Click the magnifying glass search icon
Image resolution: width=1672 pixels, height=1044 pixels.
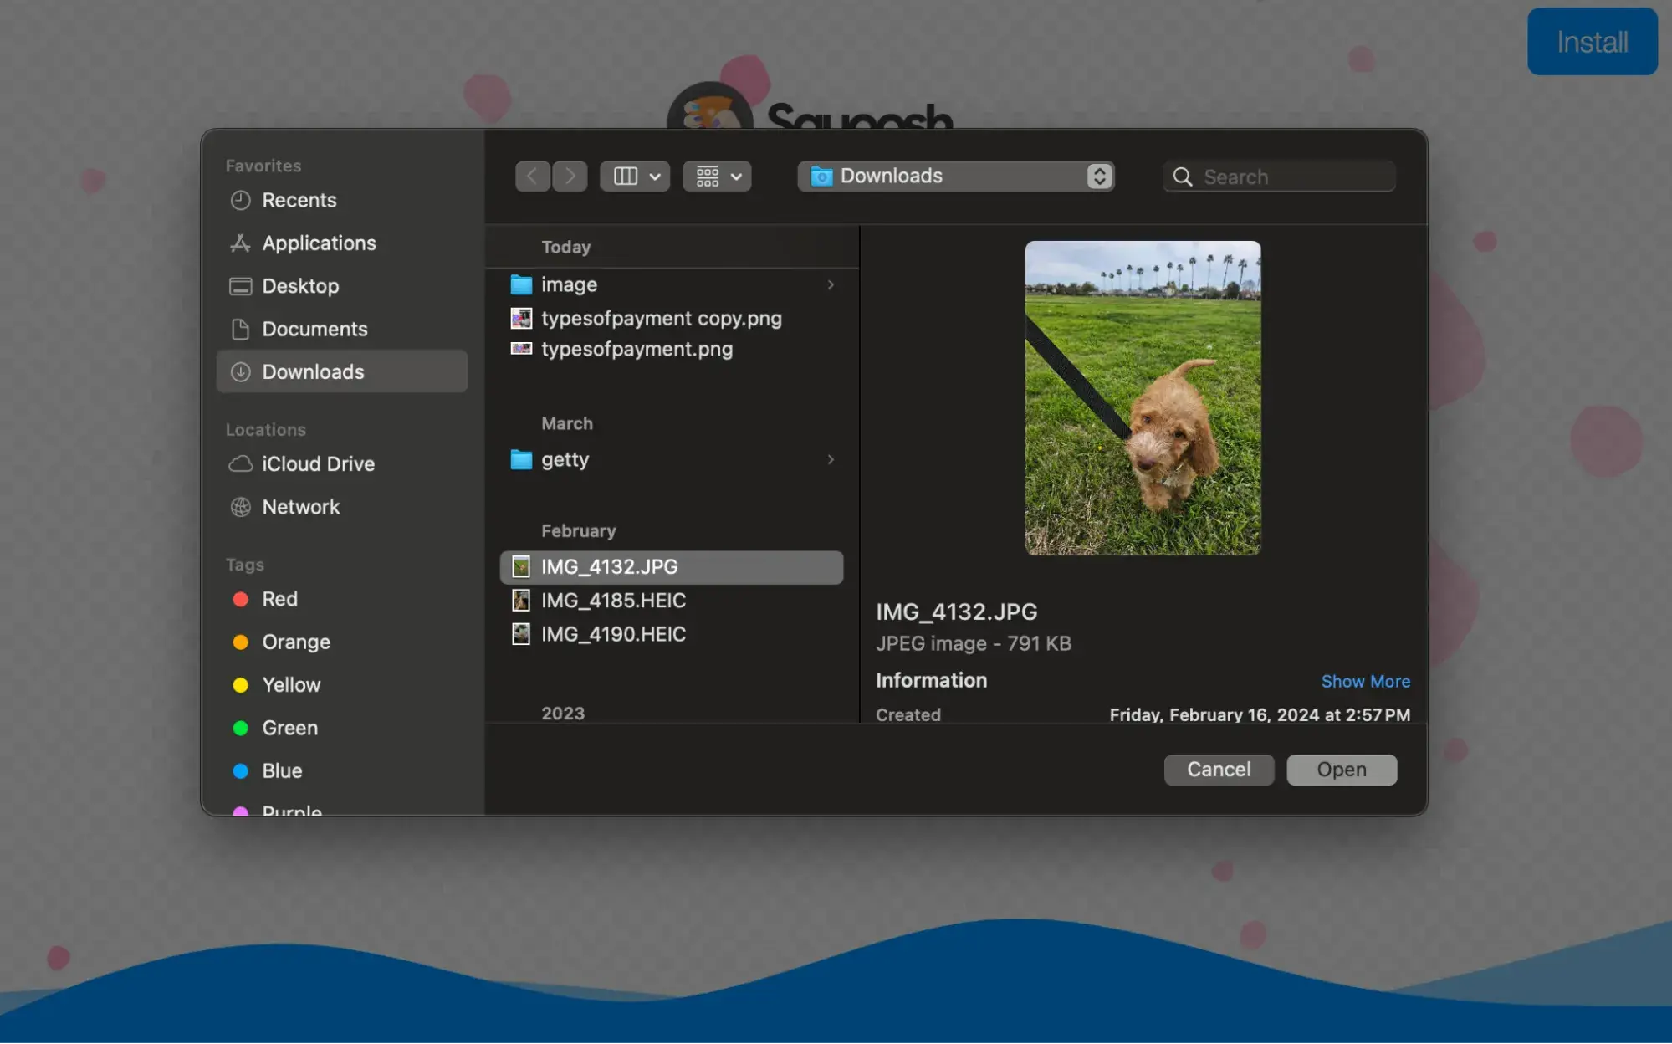tap(1182, 177)
